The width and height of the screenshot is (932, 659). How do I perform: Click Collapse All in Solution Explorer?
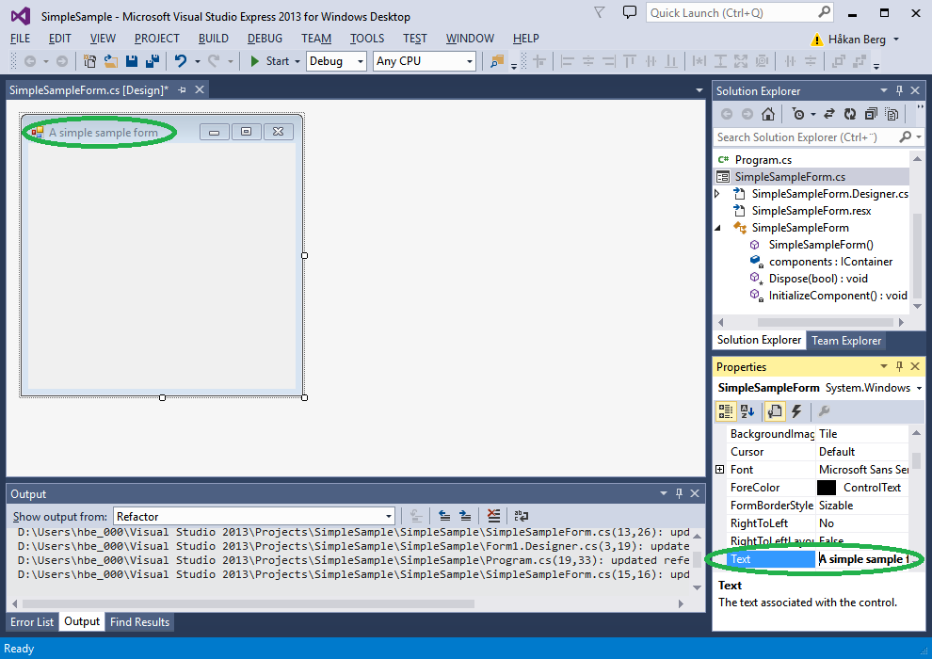coord(871,114)
